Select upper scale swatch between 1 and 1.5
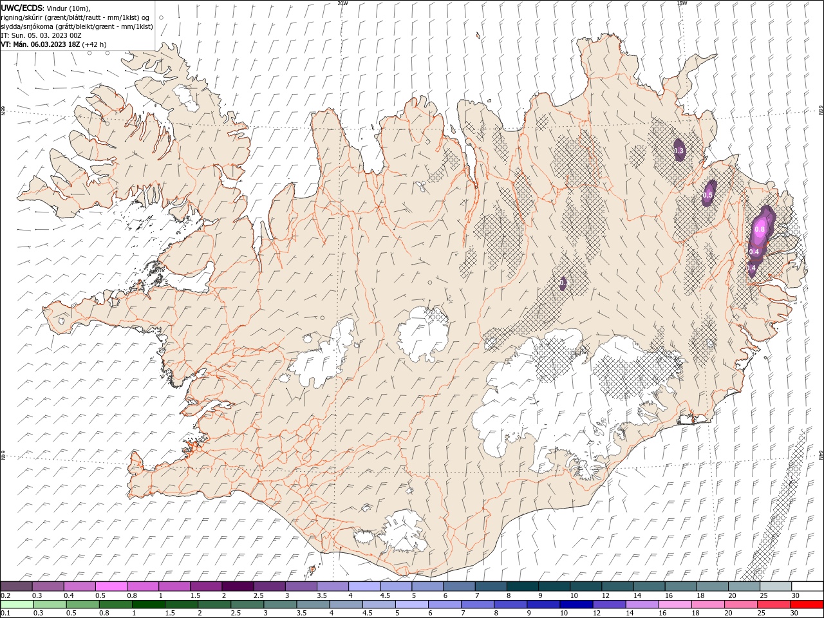Screen dimensions: 824x618 pos(174,586)
